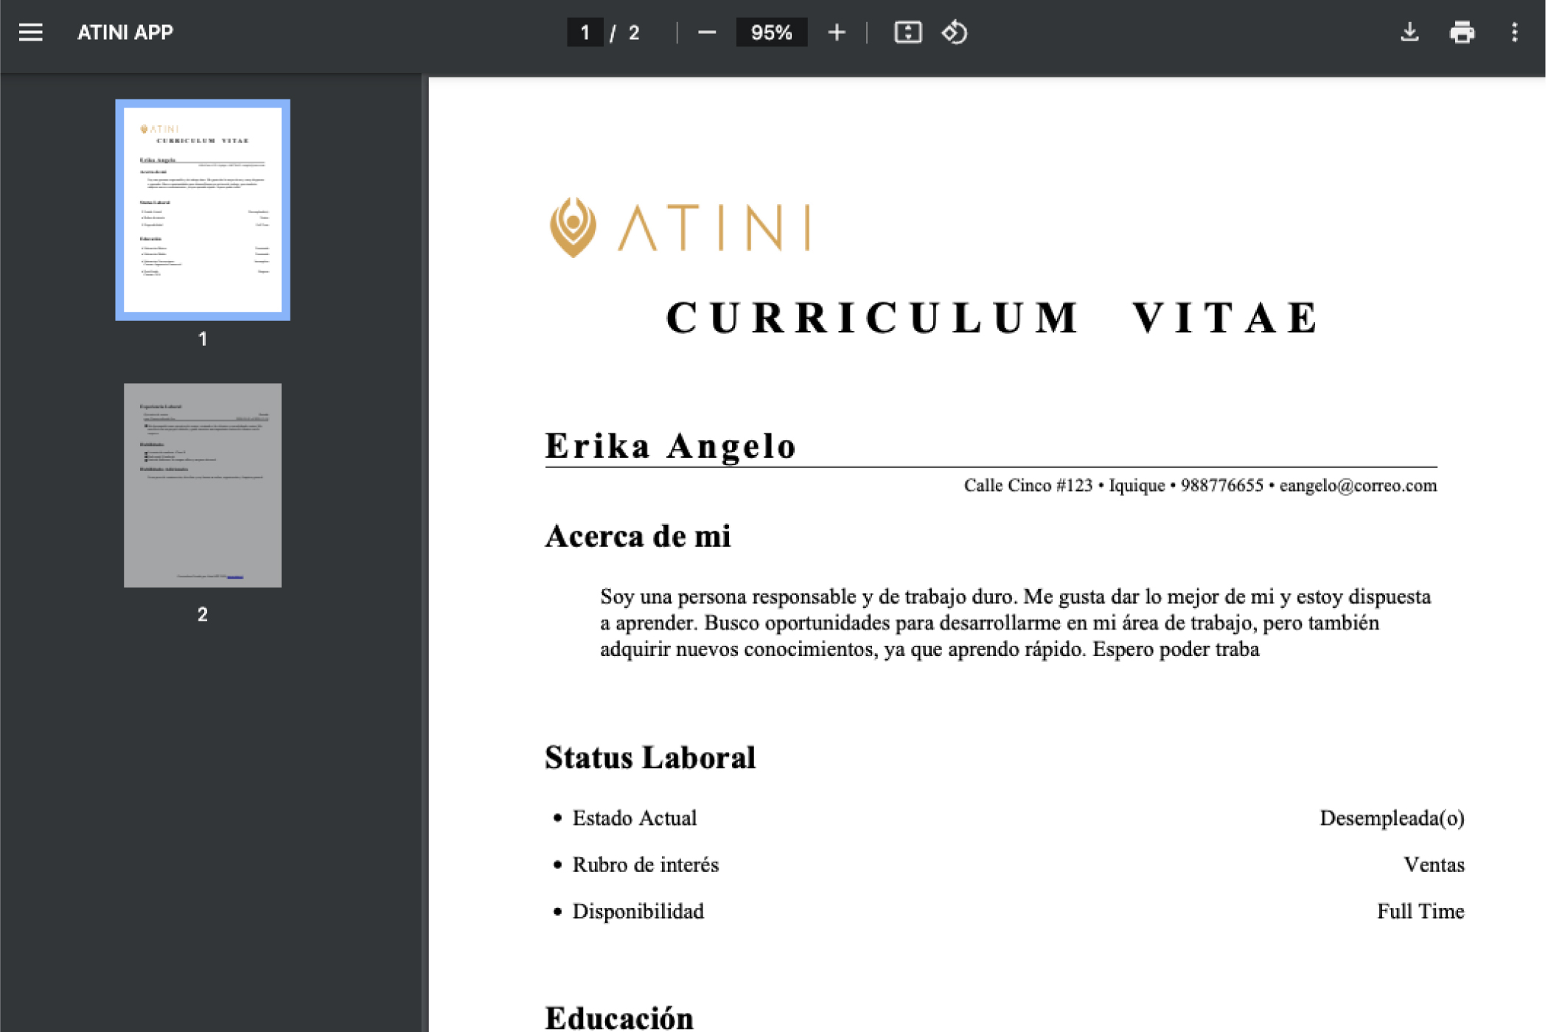This screenshot has width=1548, height=1032.
Task: Click the CURRICULUM VITAE title
Action: [992, 318]
